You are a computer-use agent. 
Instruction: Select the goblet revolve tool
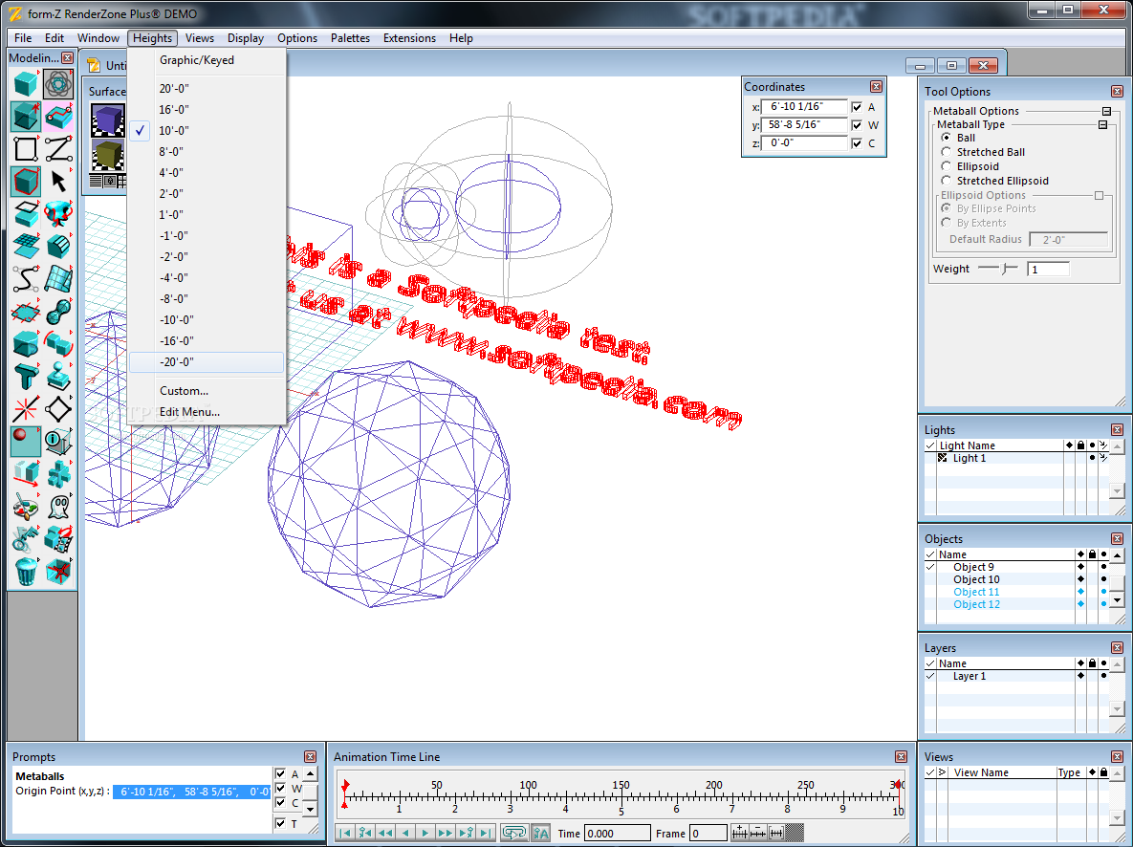point(58,214)
